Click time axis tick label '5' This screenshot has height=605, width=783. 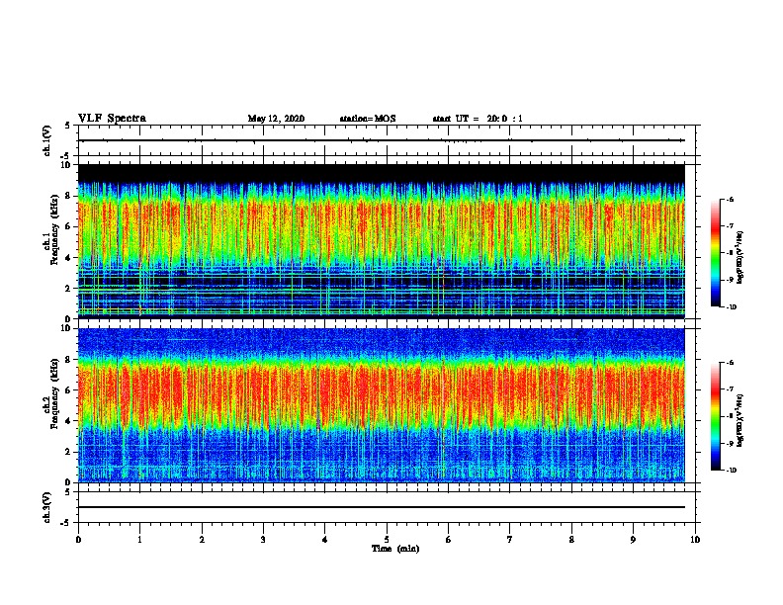point(387,540)
